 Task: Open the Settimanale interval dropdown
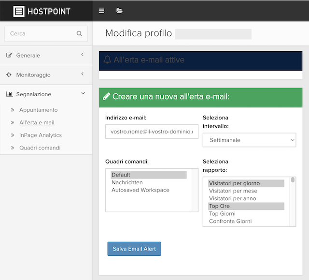pos(249,140)
